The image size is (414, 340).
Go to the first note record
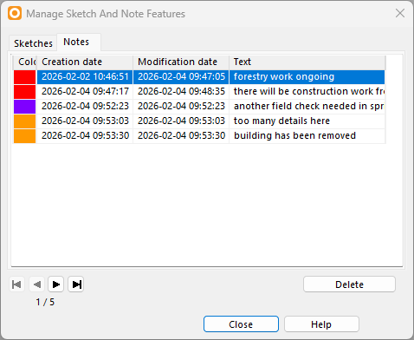(16, 284)
